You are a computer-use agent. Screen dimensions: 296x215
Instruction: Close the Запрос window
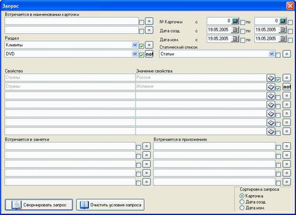290,6
